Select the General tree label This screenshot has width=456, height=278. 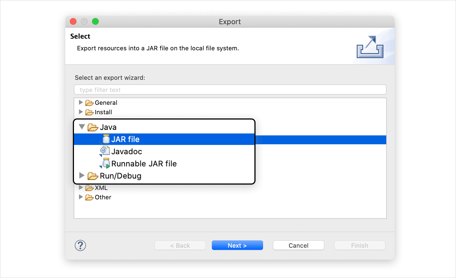pos(106,103)
